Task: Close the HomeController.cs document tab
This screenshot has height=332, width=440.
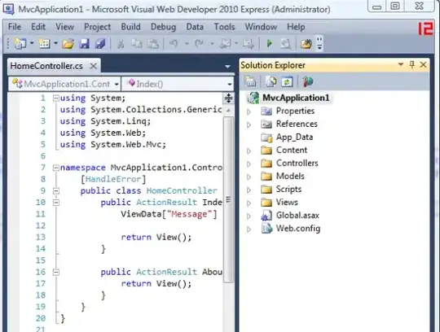Action: coord(93,66)
